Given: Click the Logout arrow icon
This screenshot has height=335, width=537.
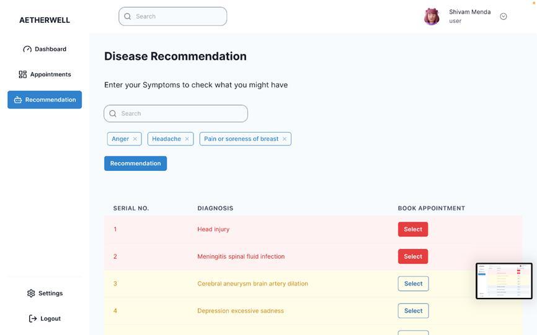Looking at the screenshot, I should click(x=33, y=318).
